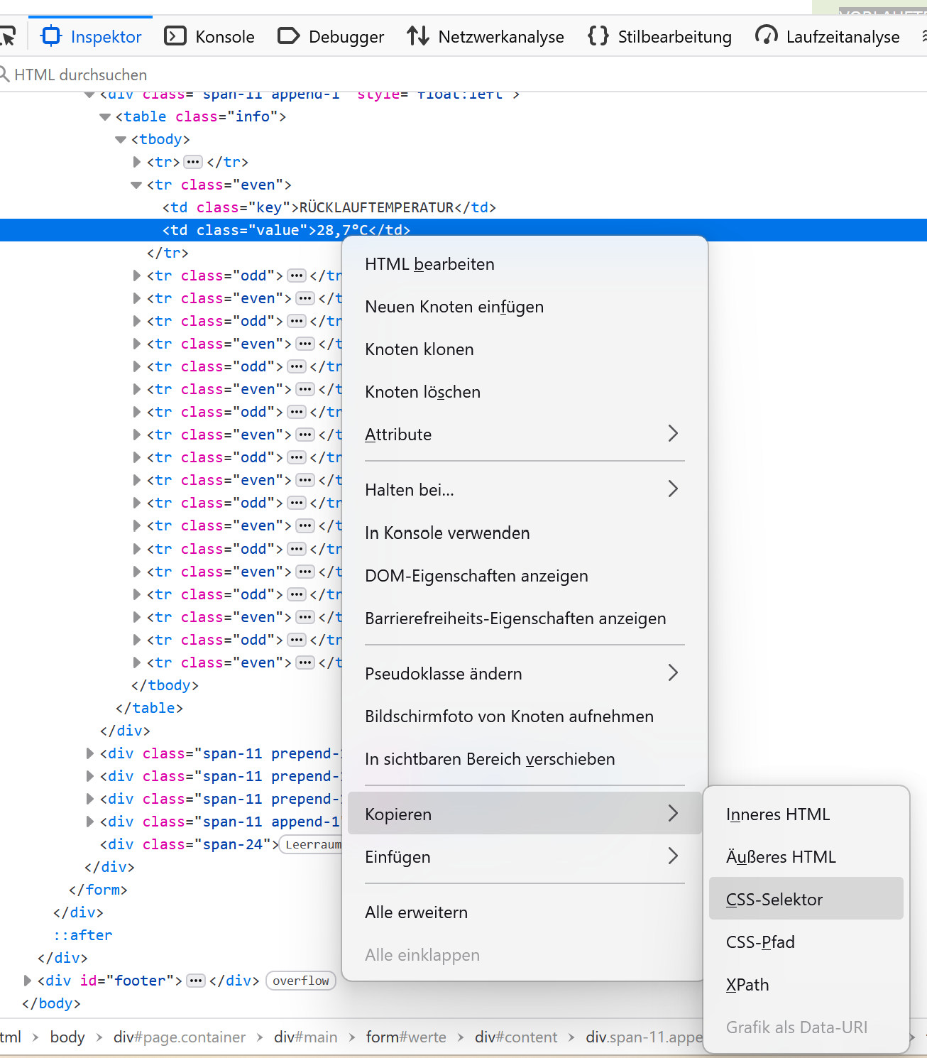Select form#werte in the breadcrumb bar
The height and width of the screenshot is (1058, 927).
click(x=406, y=1037)
